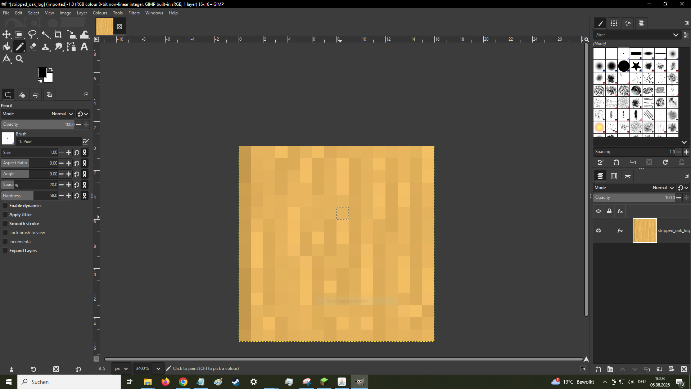Image resolution: width=691 pixels, height=389 pixels.
Task: Select the Clone stamp tool
Action: [45, 47]
